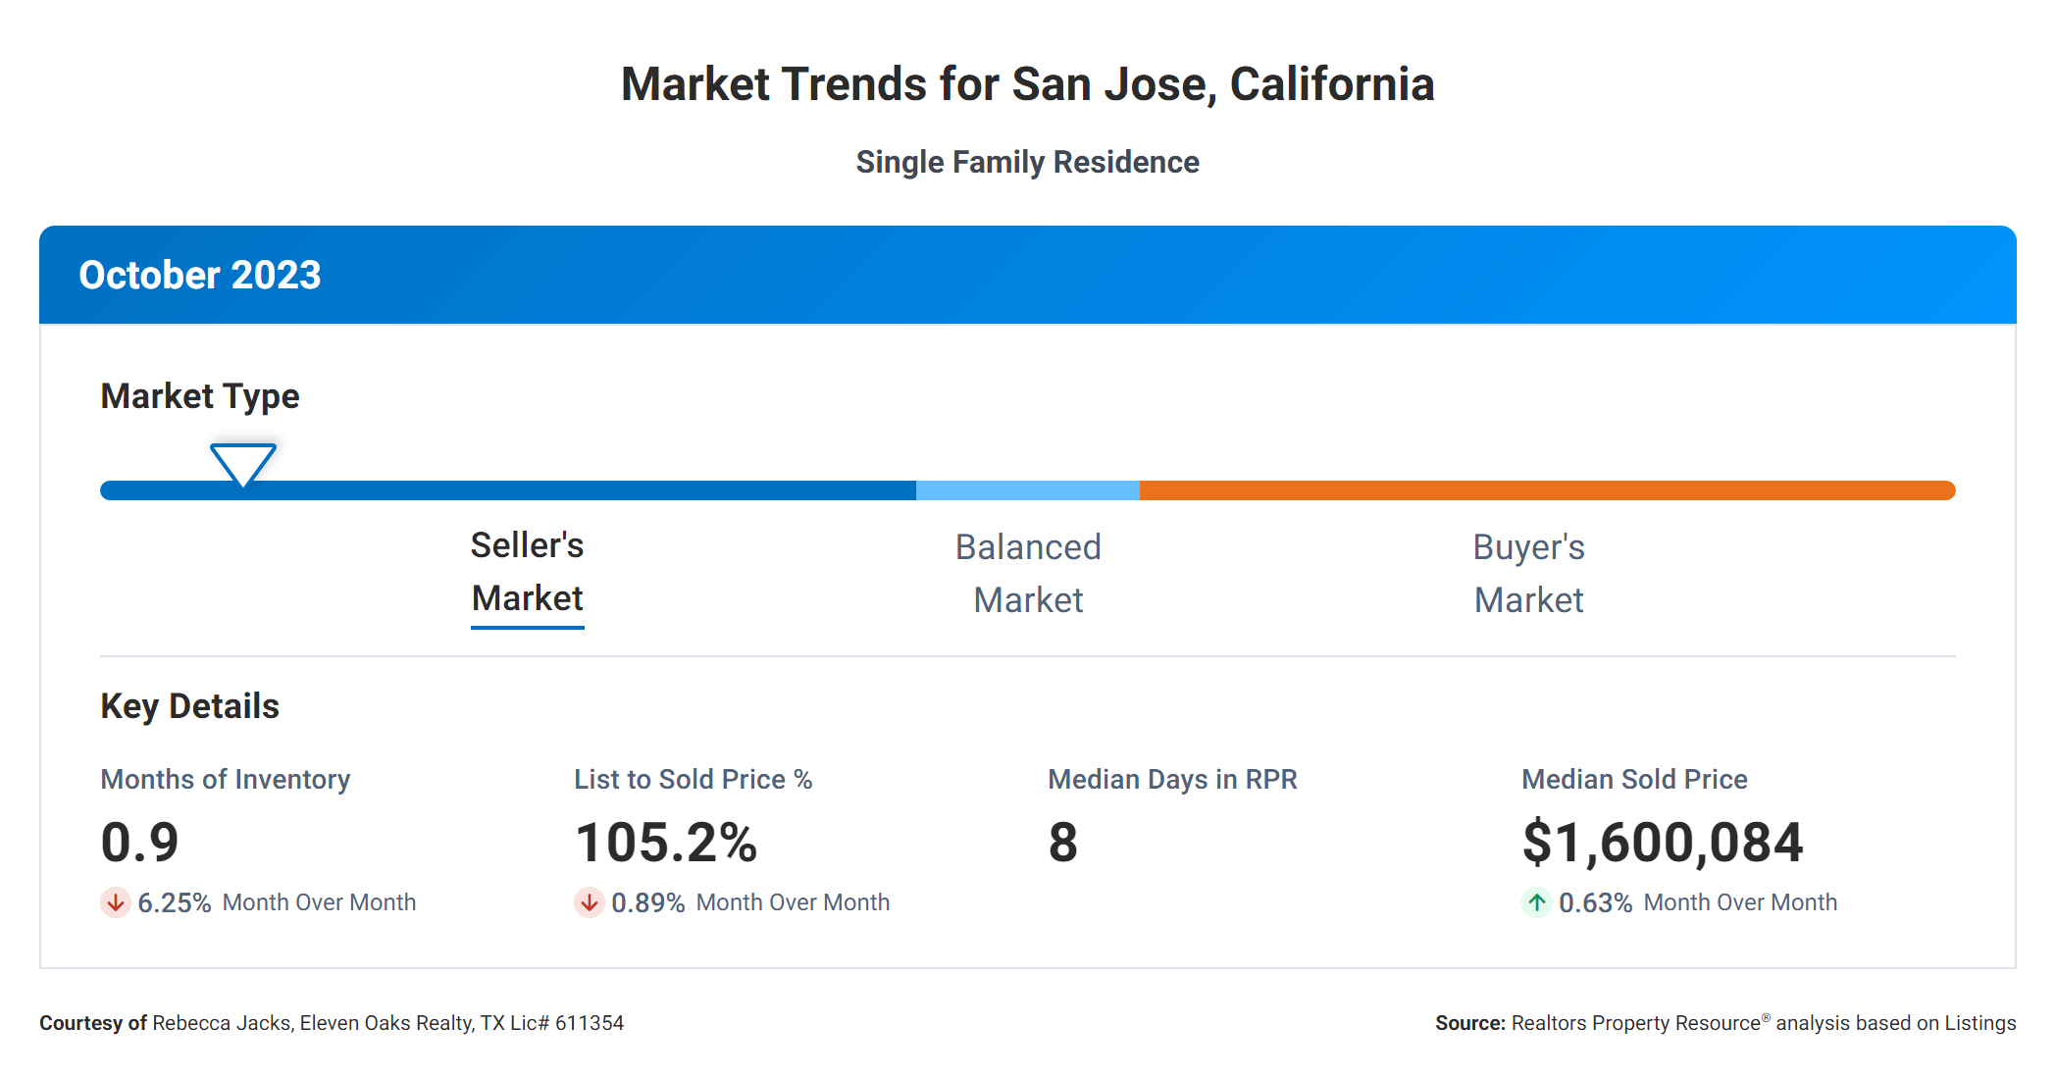This screenshot has height=1079, width=2056.
Task: Click the List to Sold Price down arrow icon
Action: tap(589, 902)
